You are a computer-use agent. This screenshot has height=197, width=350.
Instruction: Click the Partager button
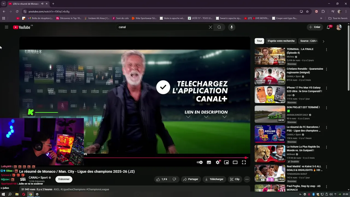point(191,179)
